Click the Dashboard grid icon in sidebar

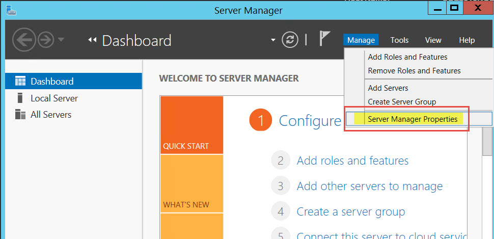click(20, 82)
